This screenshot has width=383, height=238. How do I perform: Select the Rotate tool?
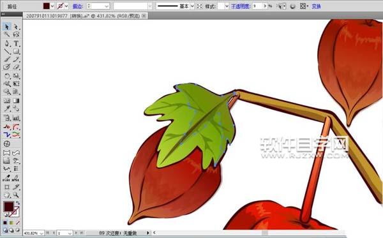7,76
